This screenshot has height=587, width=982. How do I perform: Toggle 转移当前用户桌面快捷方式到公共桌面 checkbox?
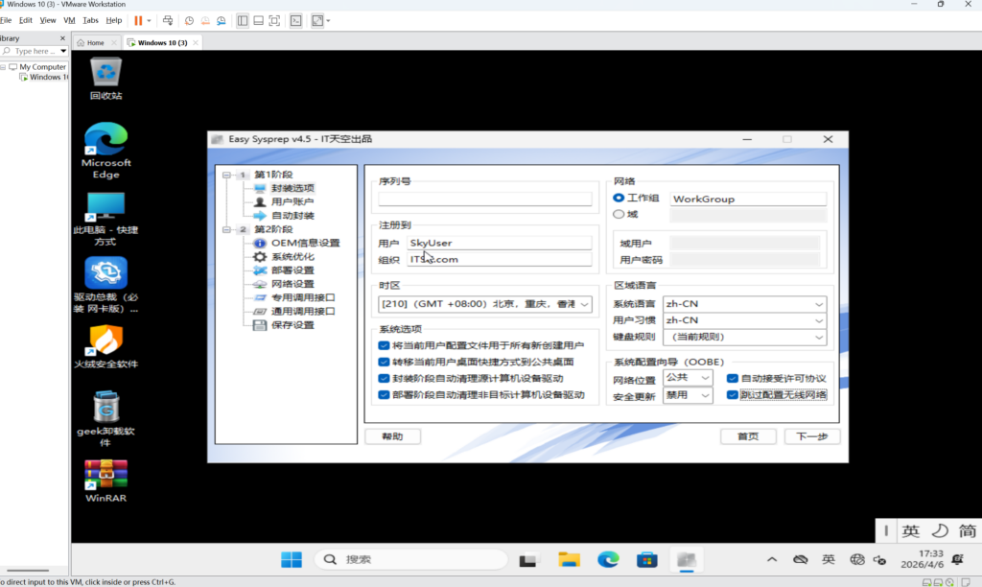(384, 362)
